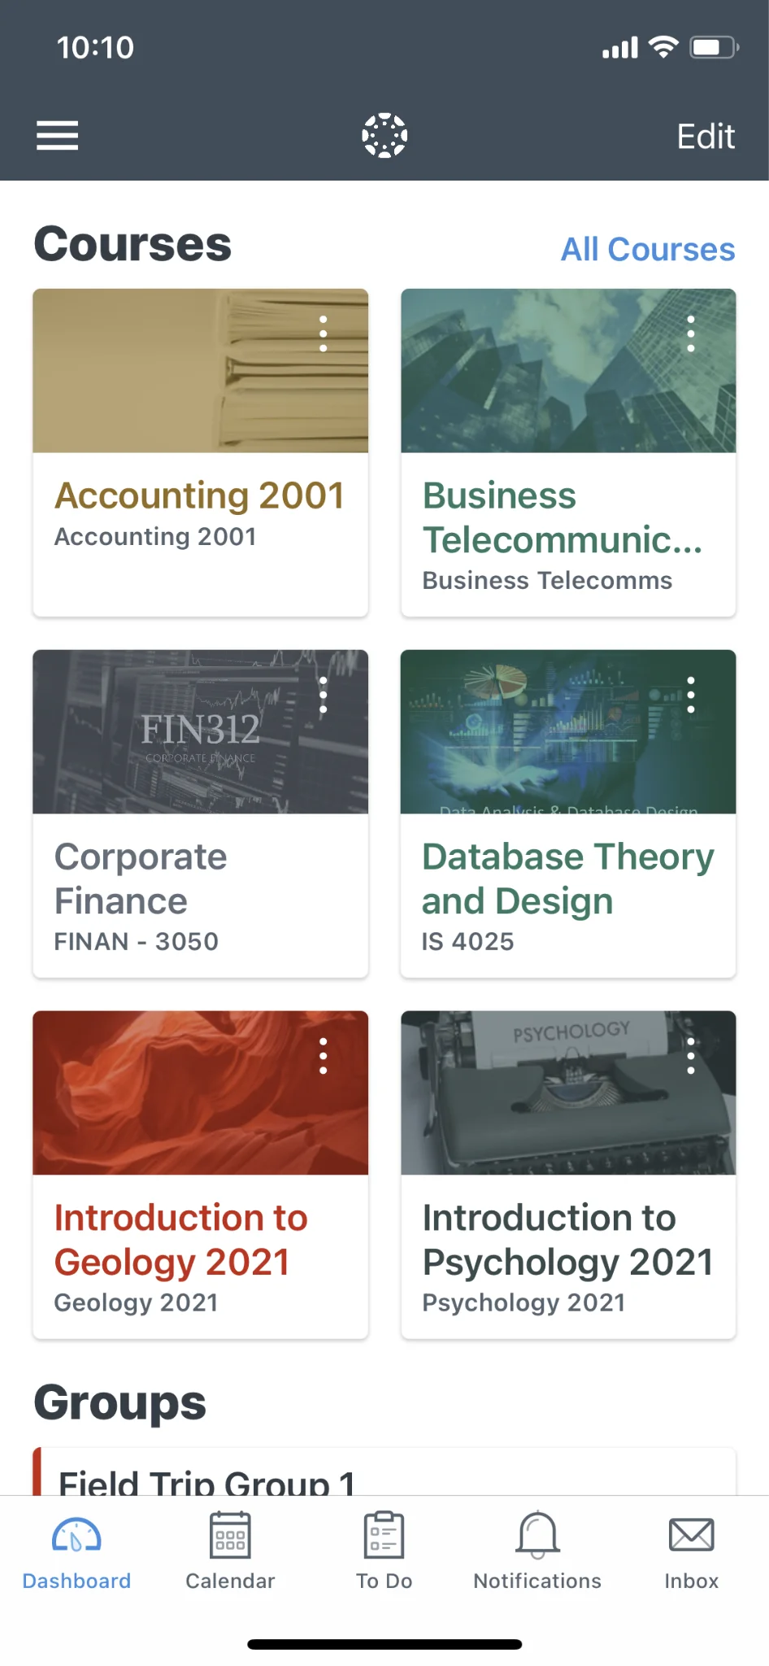This screenshot has width=769, height=1666.
Task: Open the To Do tab
Action: pyautogui.click(x=384, y=1551)
